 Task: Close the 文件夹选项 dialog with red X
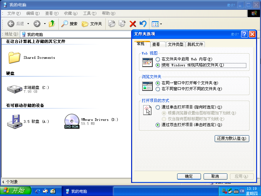pos(252,34)
